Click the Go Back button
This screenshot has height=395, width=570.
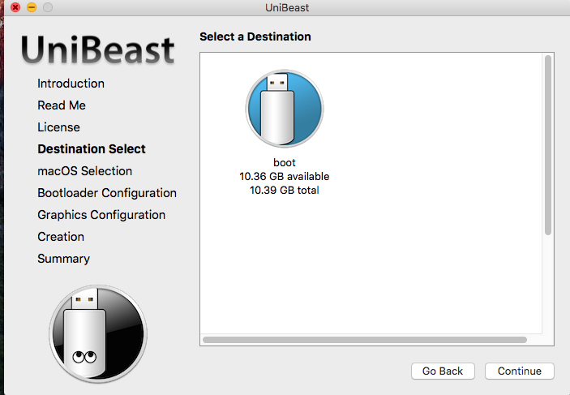[443, 371]
